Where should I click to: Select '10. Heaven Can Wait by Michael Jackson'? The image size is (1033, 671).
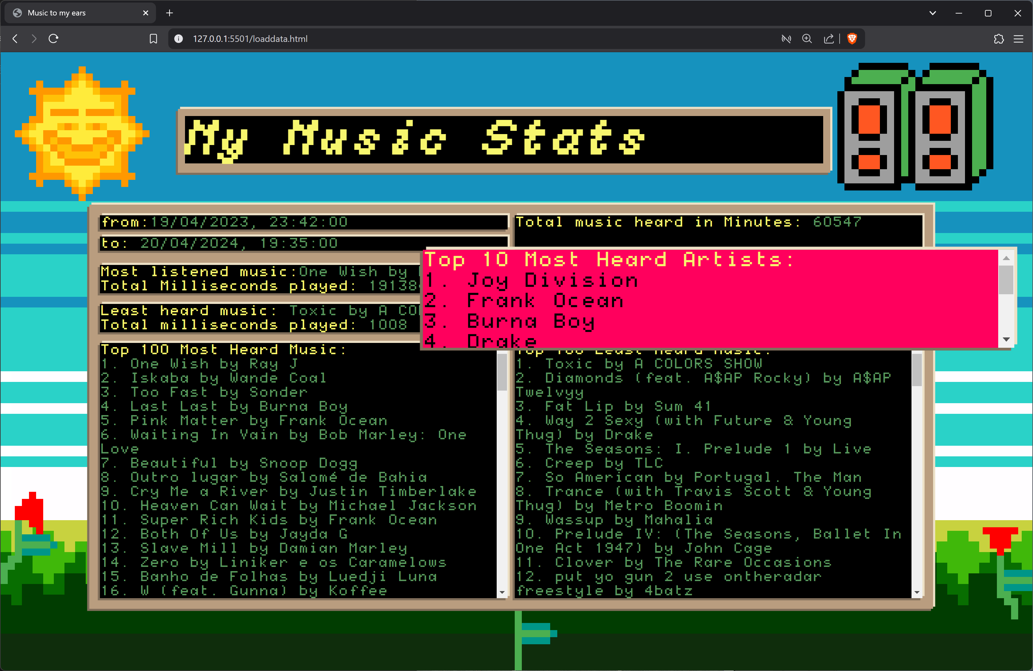tap(288, 506)
